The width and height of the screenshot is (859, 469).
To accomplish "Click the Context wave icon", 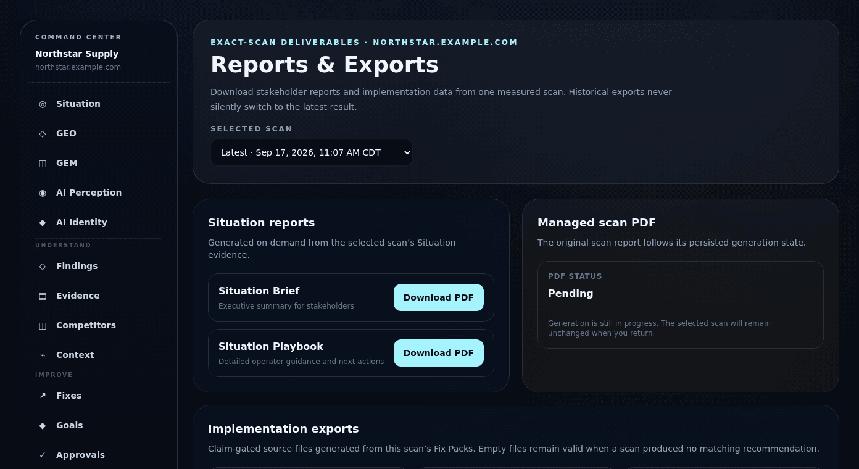I will 43,355.
